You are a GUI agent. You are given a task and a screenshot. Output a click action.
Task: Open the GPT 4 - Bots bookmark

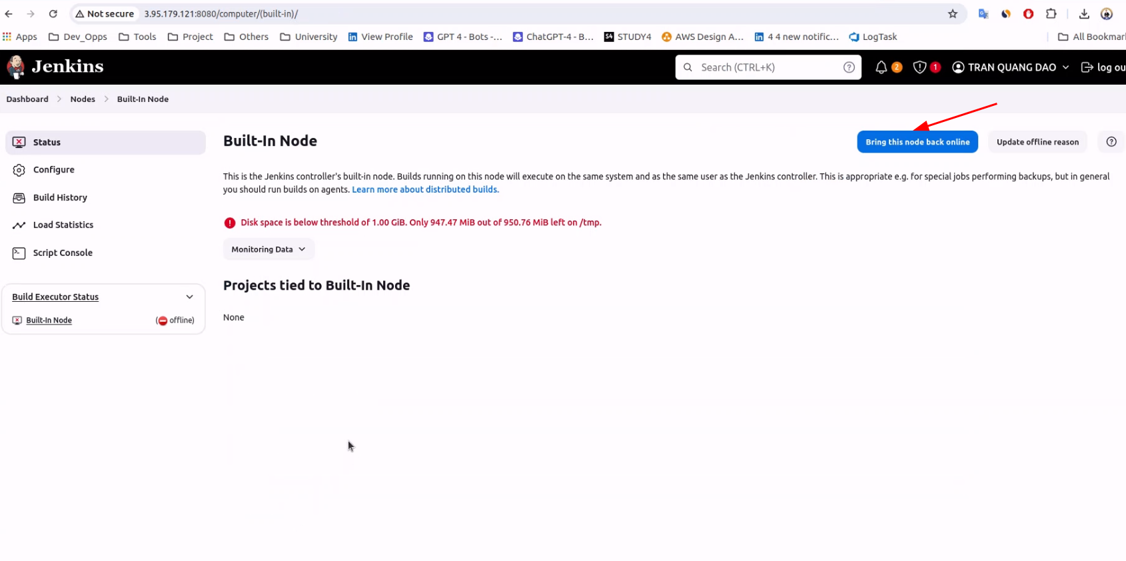[463, 37]
